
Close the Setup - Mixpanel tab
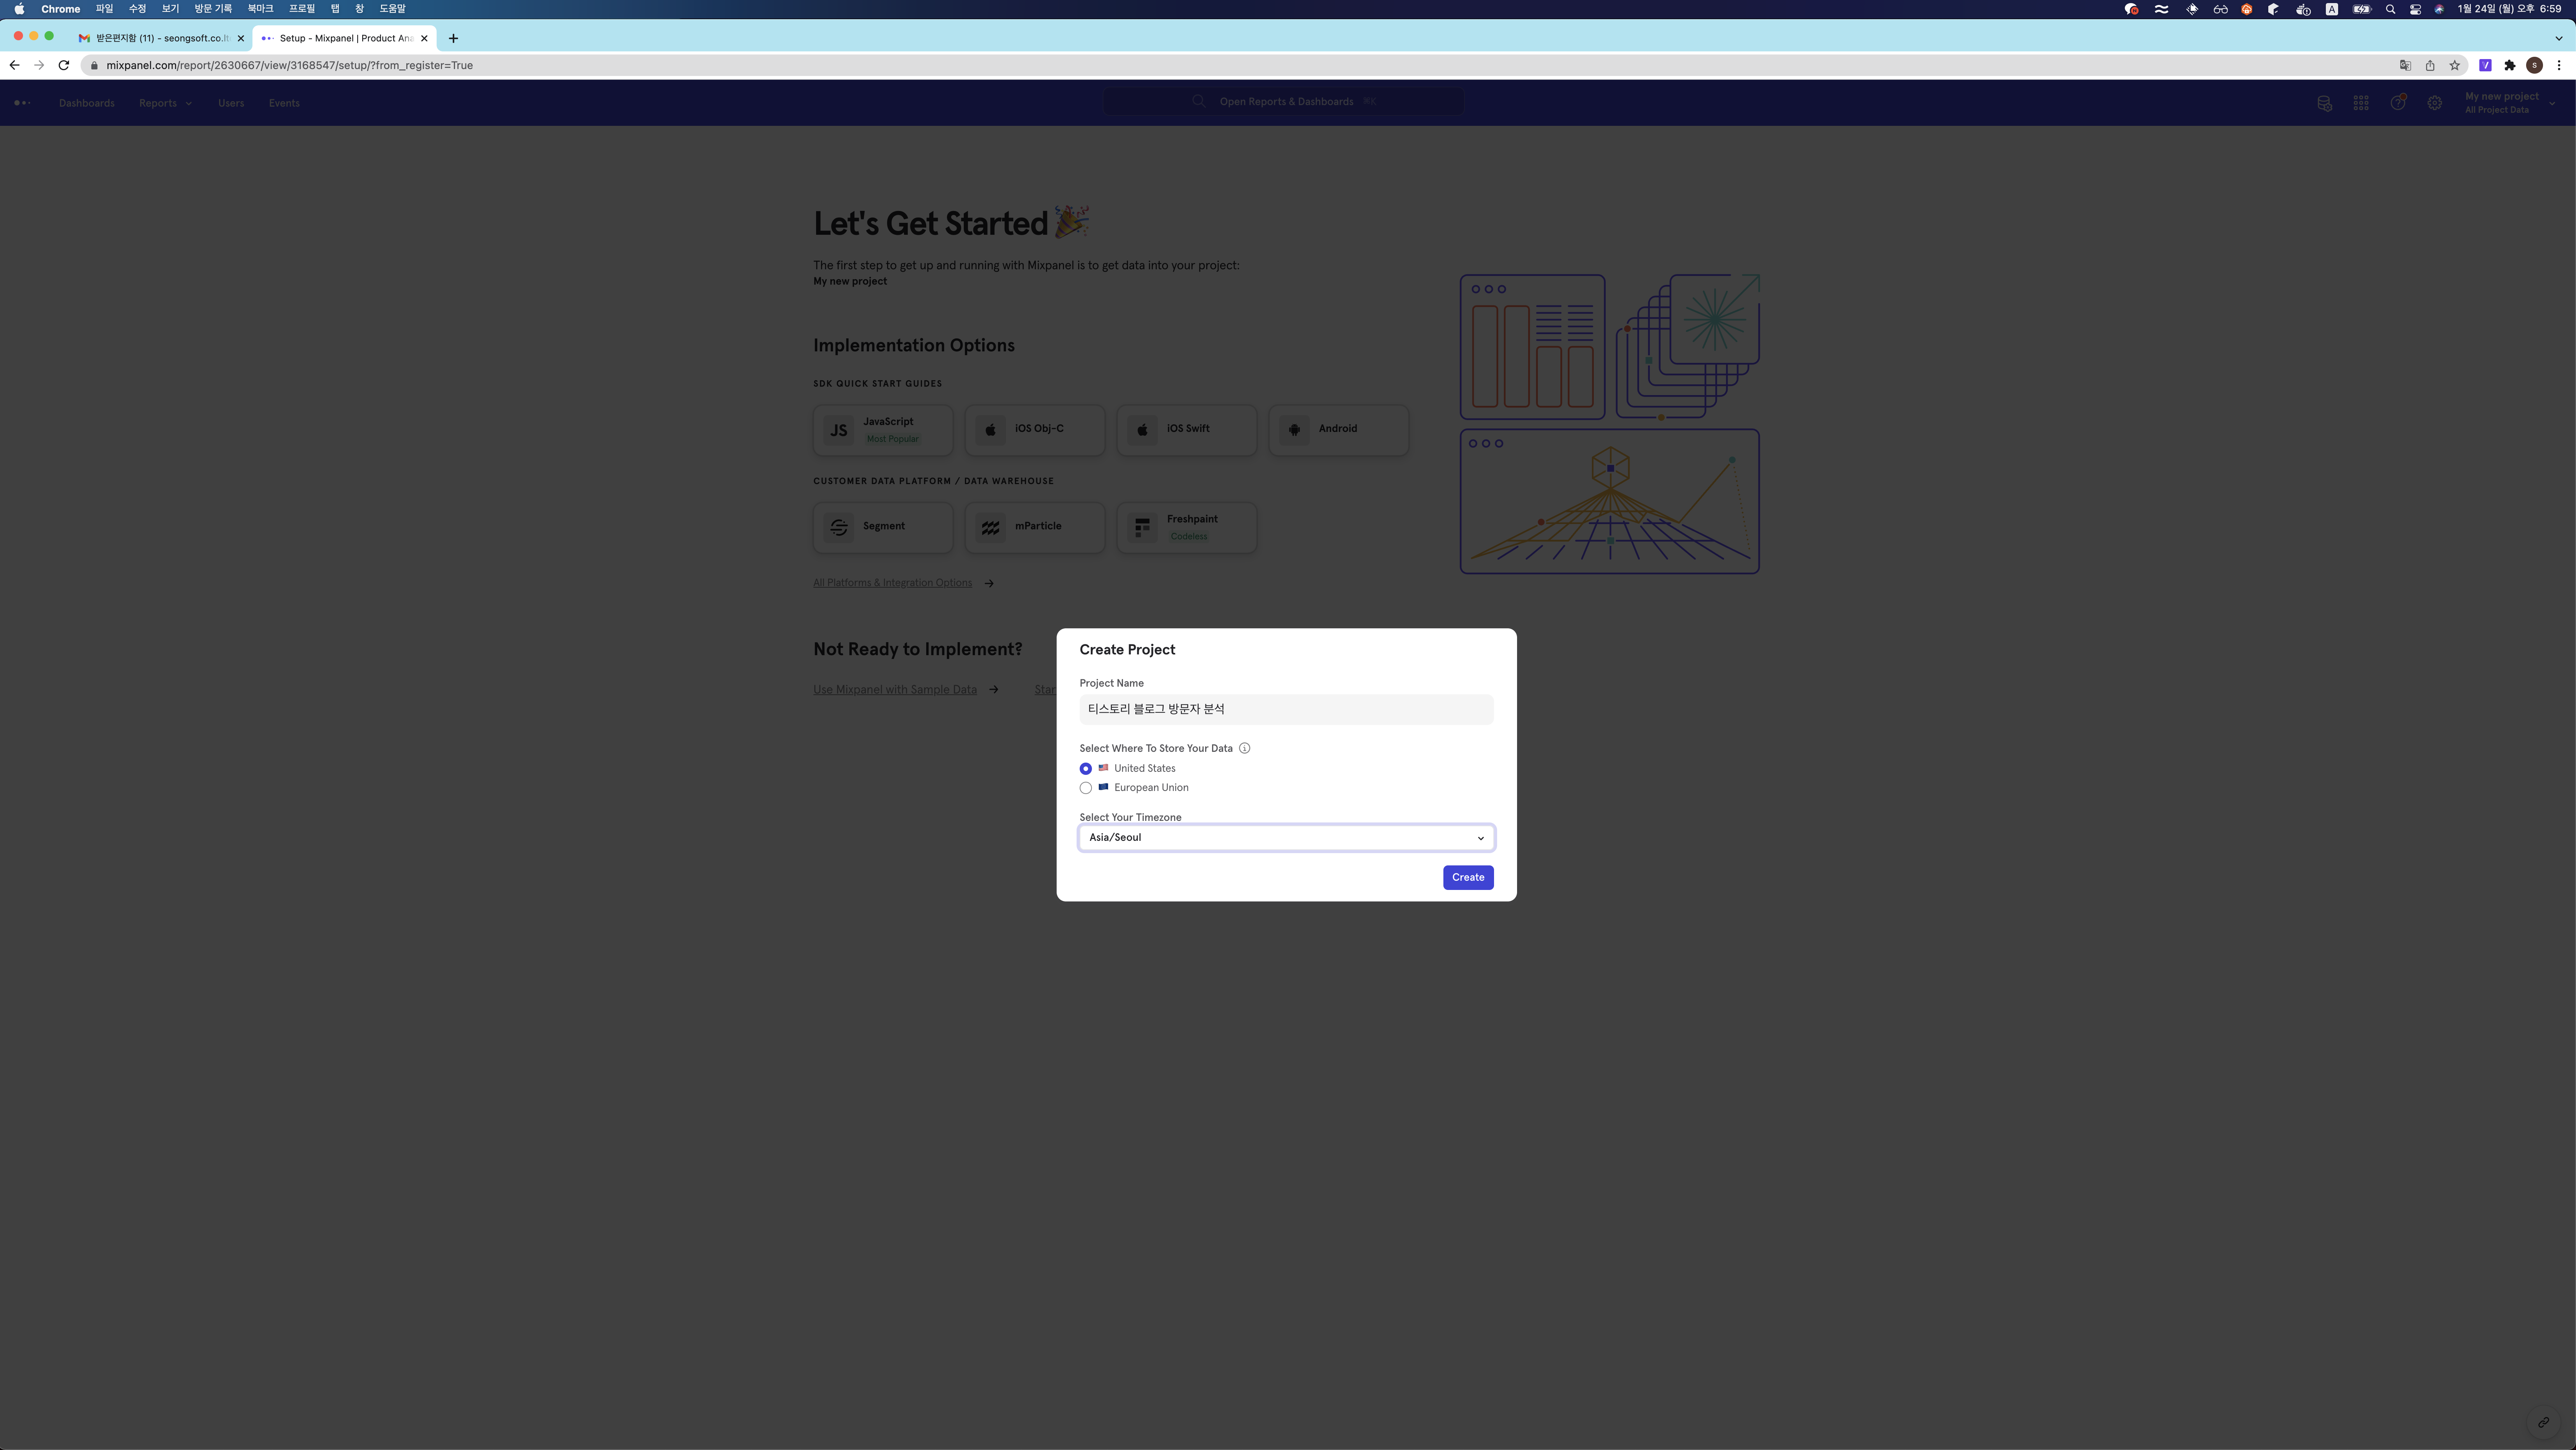pyautogui.click(x=424, y=38)
